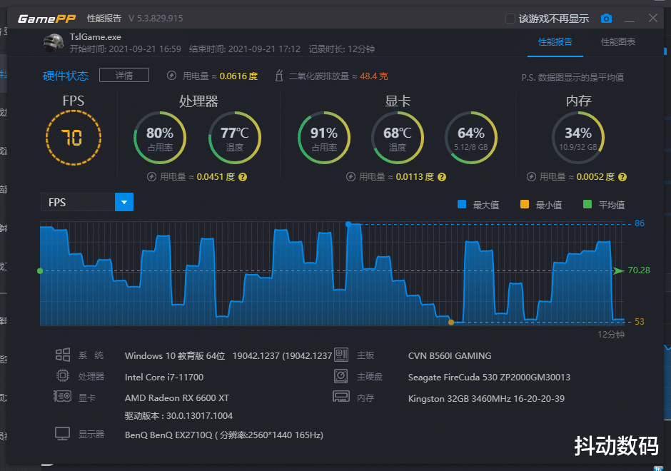Click the 80% CPU 占用率 gauge

point(160,138)
